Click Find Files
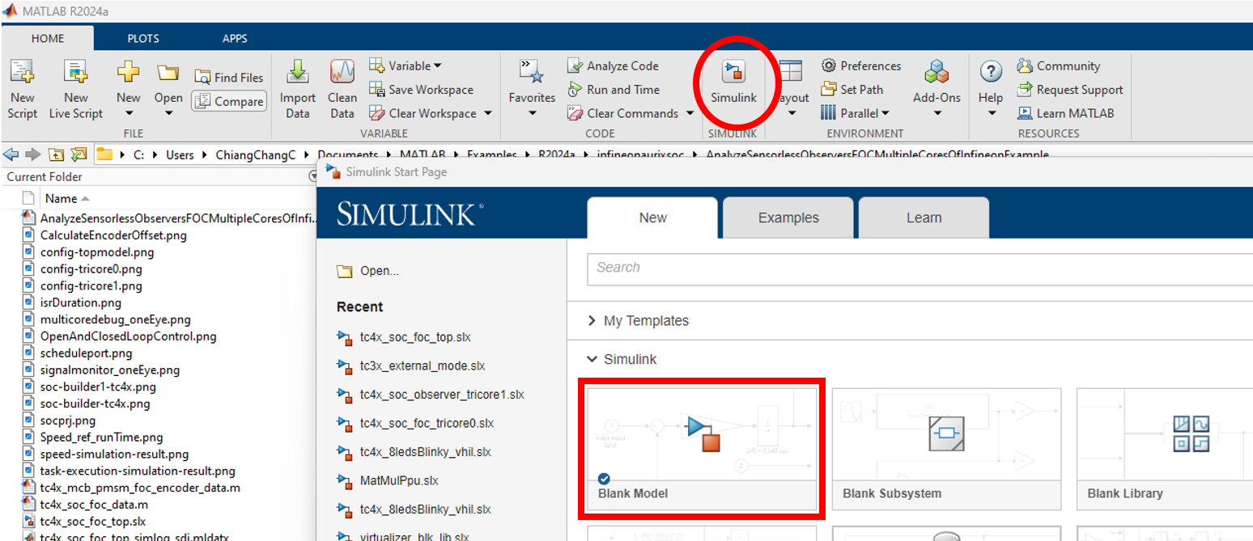 pos(229,78)
